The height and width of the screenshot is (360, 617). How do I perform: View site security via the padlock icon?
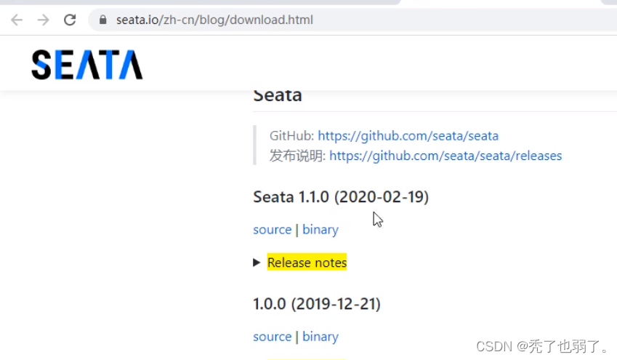tap(102, 20)
